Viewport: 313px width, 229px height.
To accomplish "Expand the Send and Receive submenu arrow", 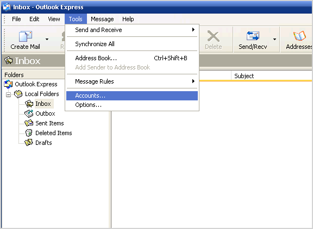I will coord(193,30).
